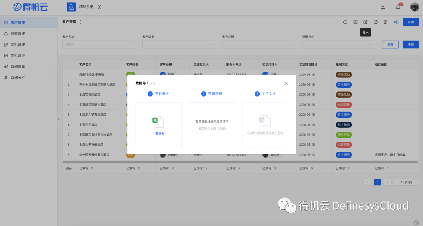
Task: Open 商机跟进 in the sidebar
Action: click(x=28, y=56)
